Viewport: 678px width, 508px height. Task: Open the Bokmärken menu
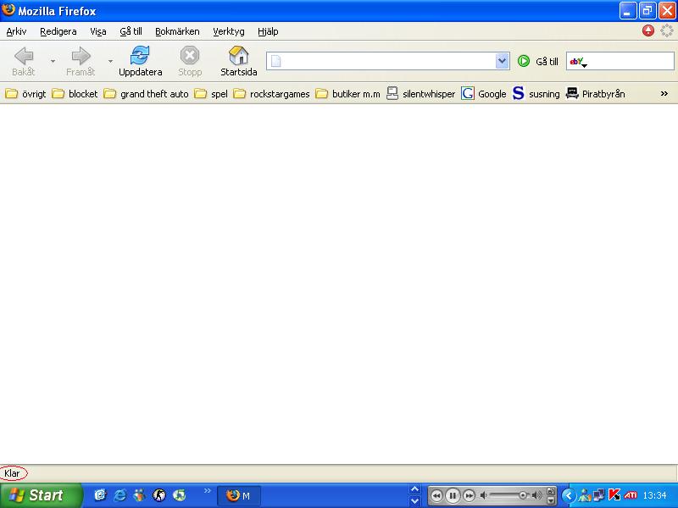pyautogui.click(x=177, y=31)
